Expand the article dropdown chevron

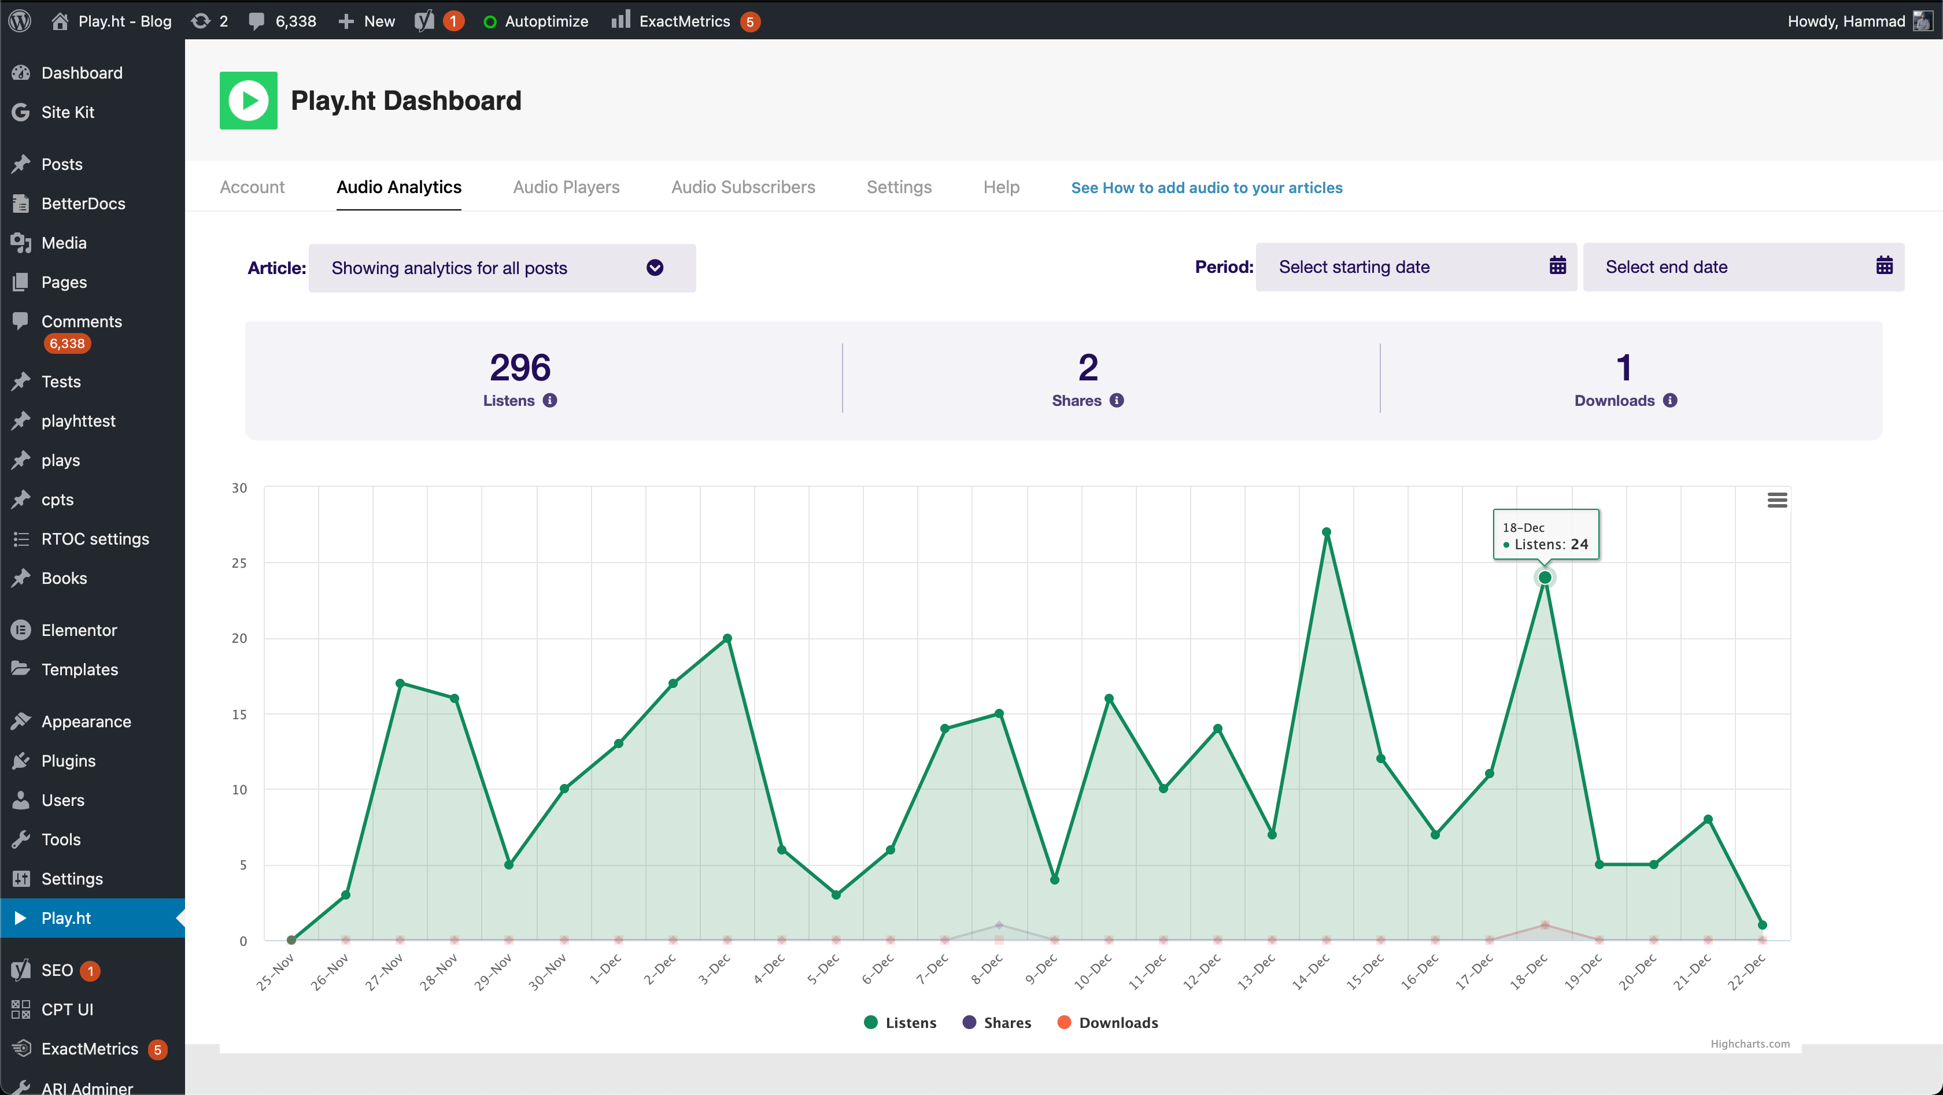pos(655,268)
